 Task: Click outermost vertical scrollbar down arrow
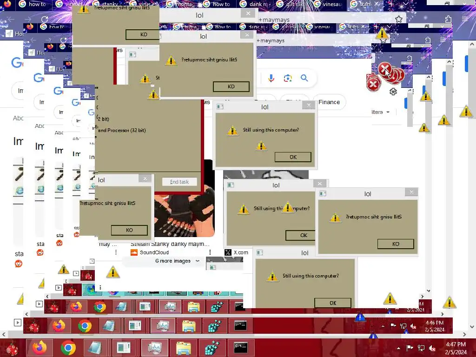coord(472,327)
